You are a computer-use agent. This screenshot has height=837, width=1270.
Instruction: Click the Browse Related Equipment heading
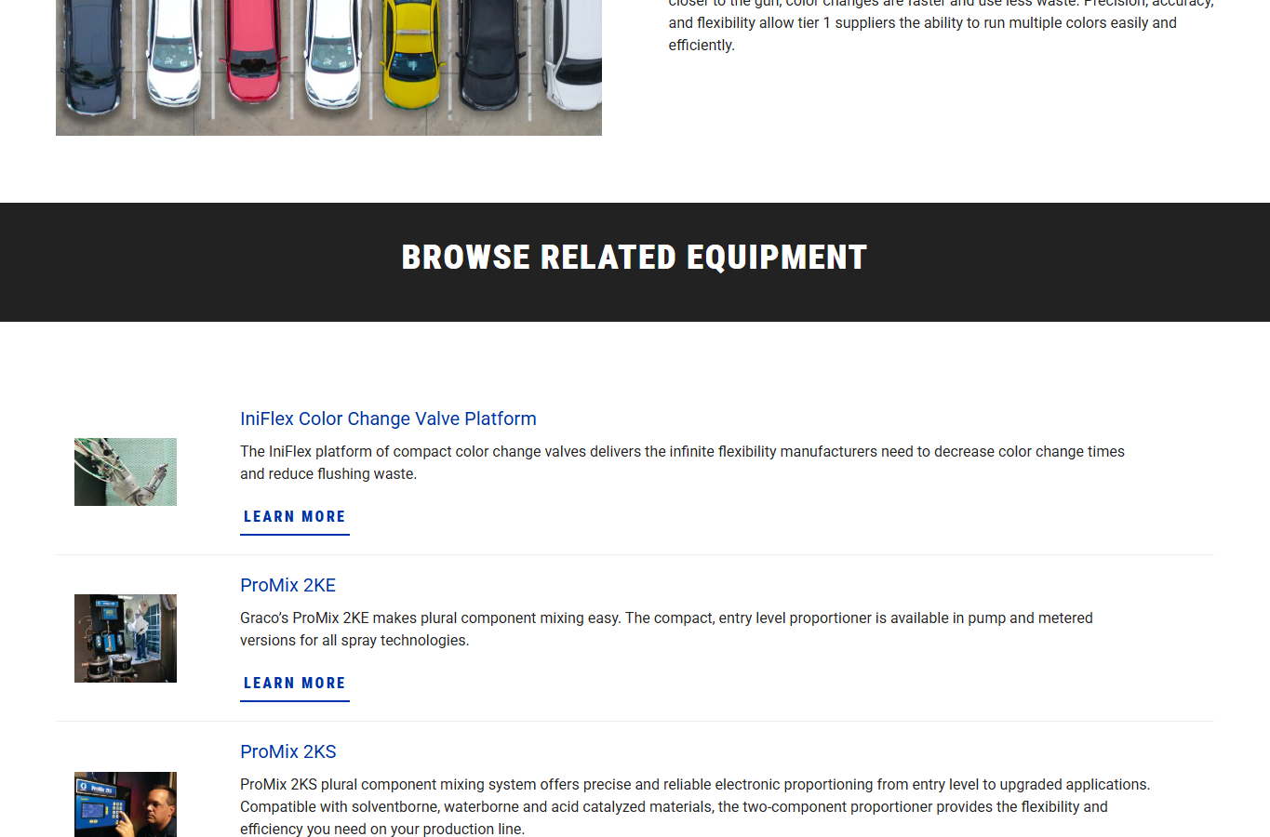635,258
